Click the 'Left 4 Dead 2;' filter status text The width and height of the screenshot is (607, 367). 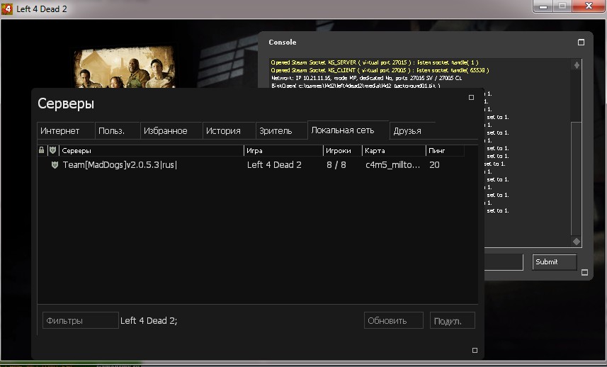tap(149, 320)
